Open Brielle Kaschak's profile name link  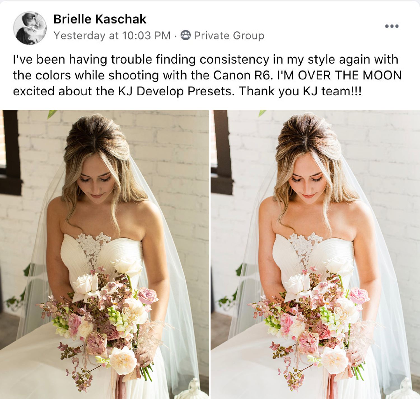pyautogui.click(x=100, y=19)
